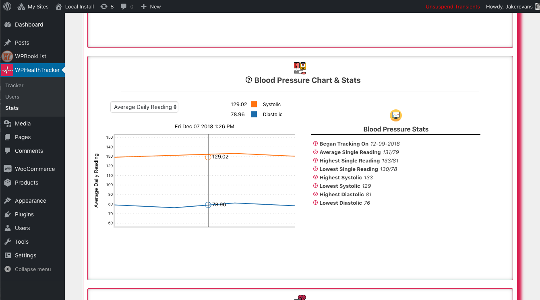The width and height of the screenshot is (540, 300).
Task: Click the Comments sidebar bubble icon
Action: coord(8,151)
